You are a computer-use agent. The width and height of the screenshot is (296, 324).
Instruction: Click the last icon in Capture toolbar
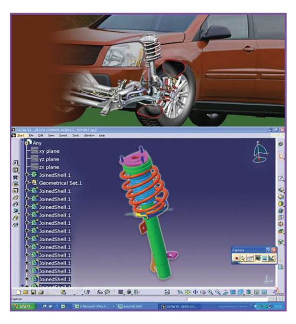[272, 258]
